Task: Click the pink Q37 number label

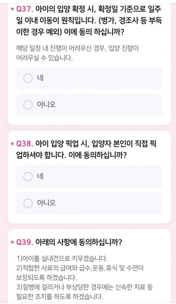Action: [25, 10]
